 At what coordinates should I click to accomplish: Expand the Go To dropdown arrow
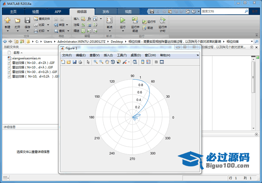pyautogui.click(x=67, y=25)
